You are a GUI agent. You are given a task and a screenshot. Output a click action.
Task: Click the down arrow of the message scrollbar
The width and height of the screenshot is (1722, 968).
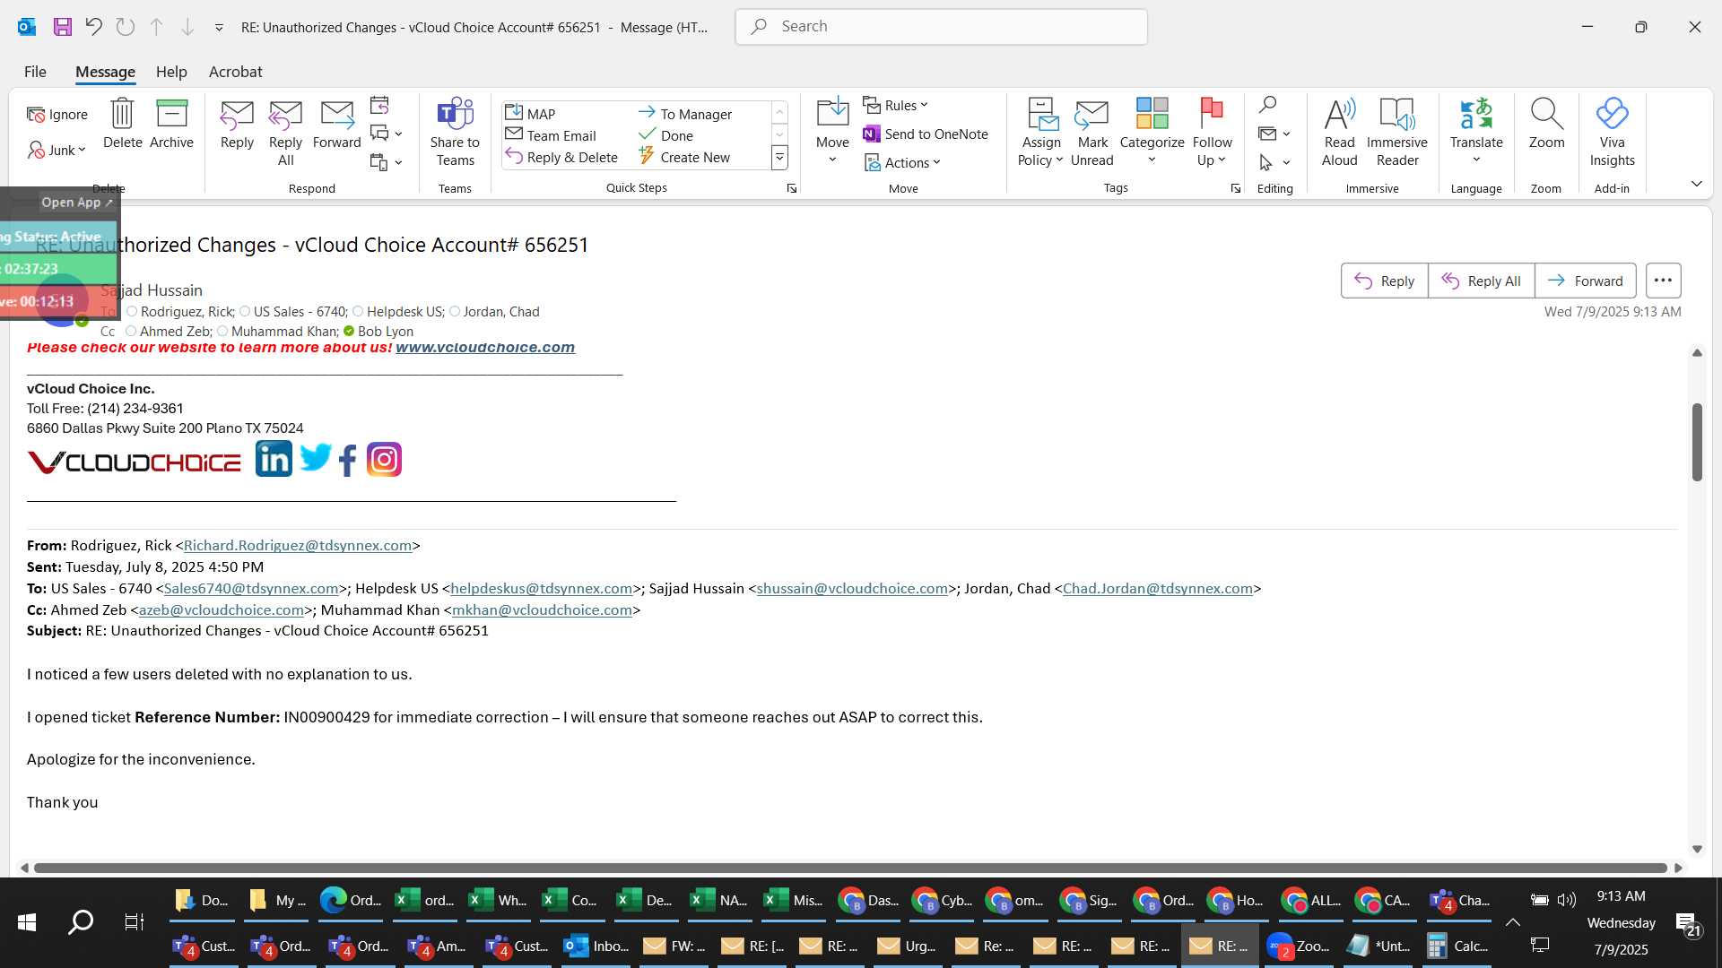point(1697,849)
